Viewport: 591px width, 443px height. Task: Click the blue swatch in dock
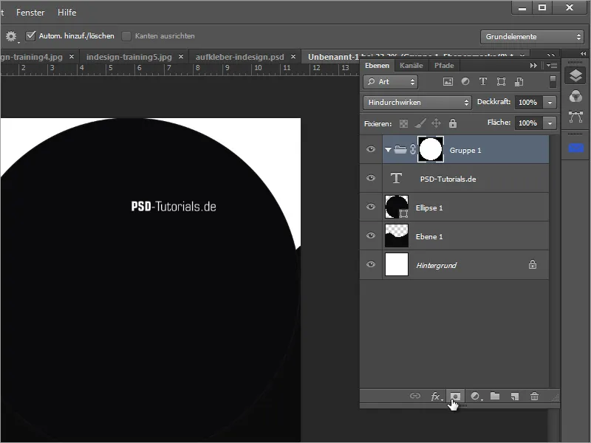(x=575, y=148)
